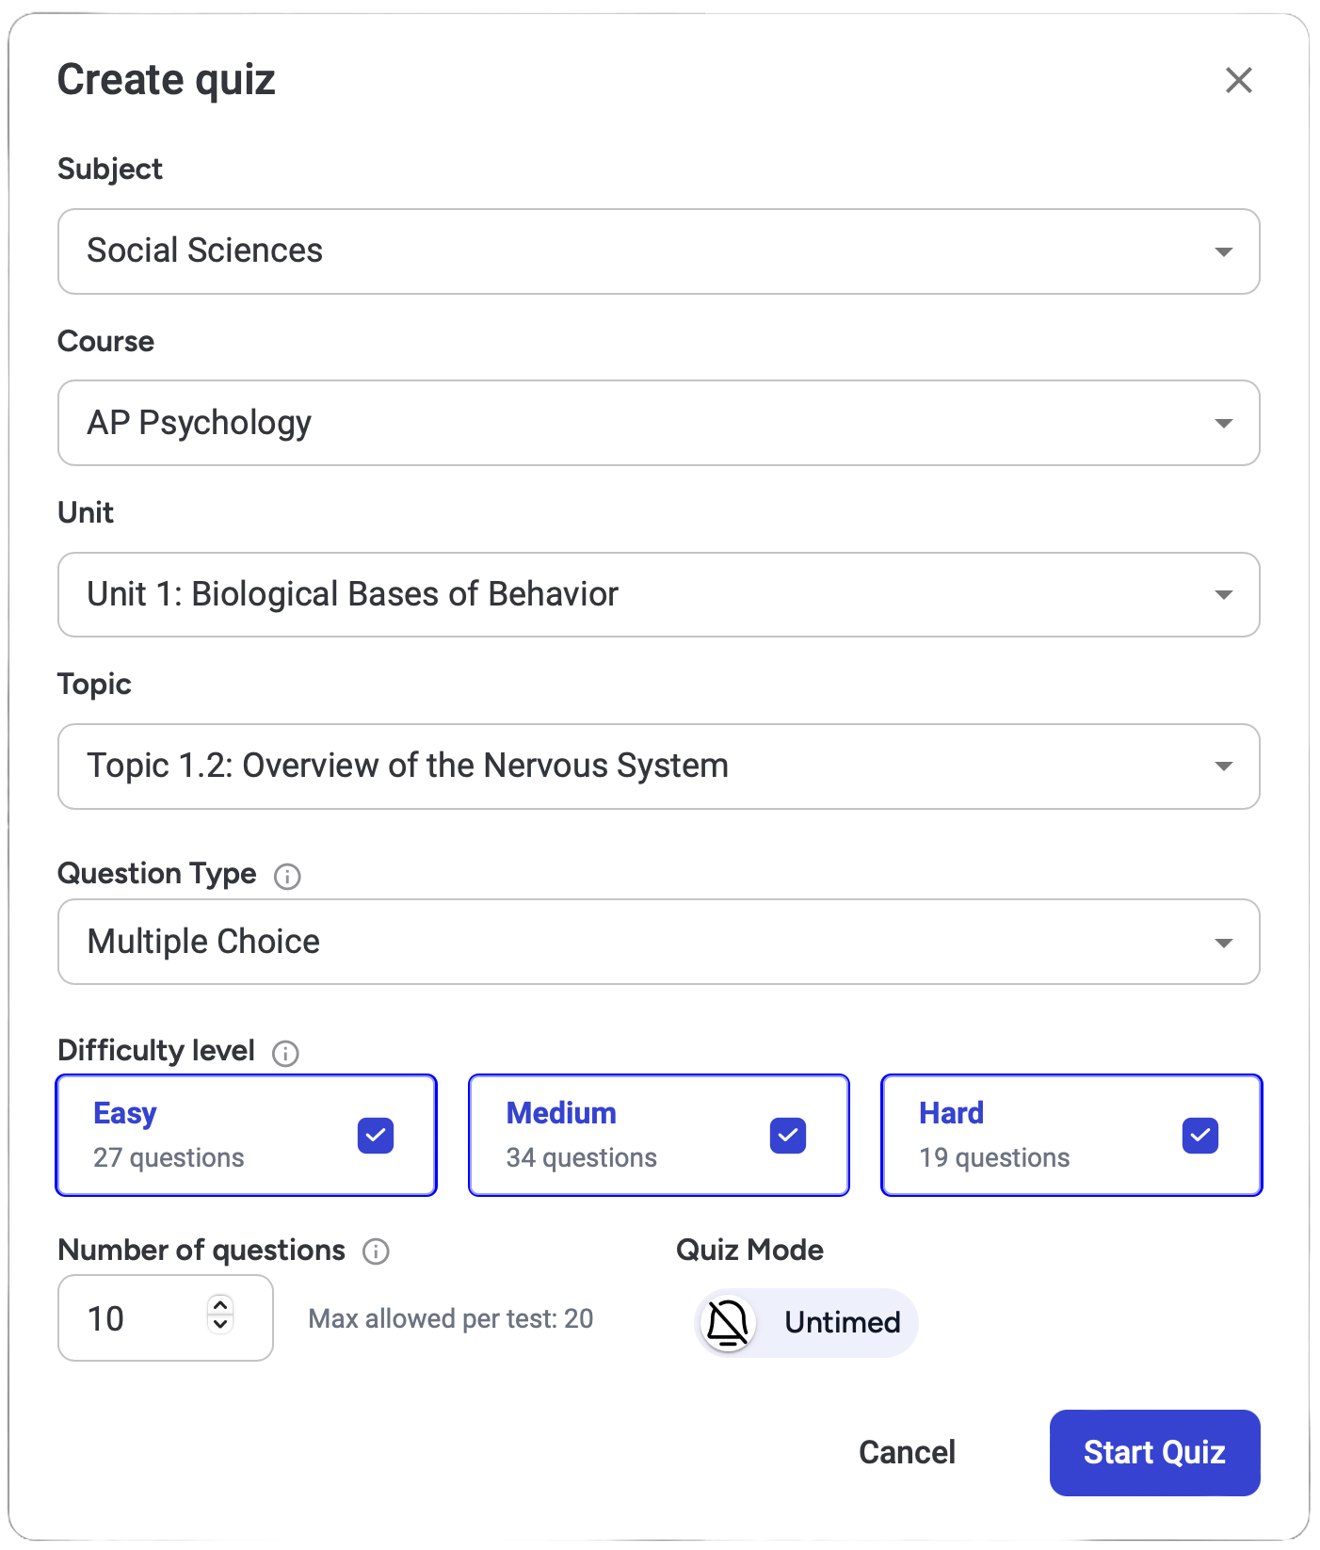Click the crossed-out bell timer icon
Screen dimensions: 1320x1550
pyautogui.click(x=728, y=1323)
